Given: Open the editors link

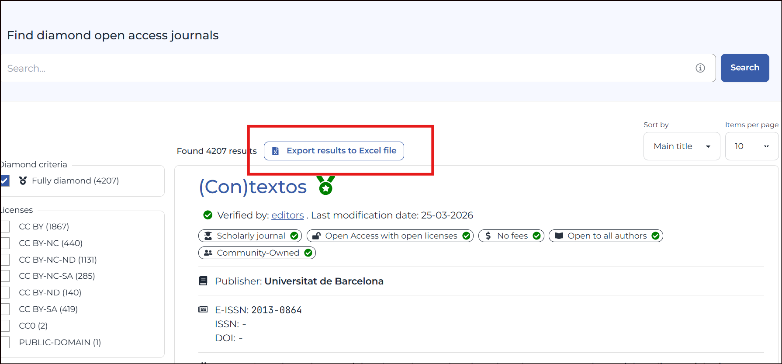Looking at the screenshot, I should [287, 215].
